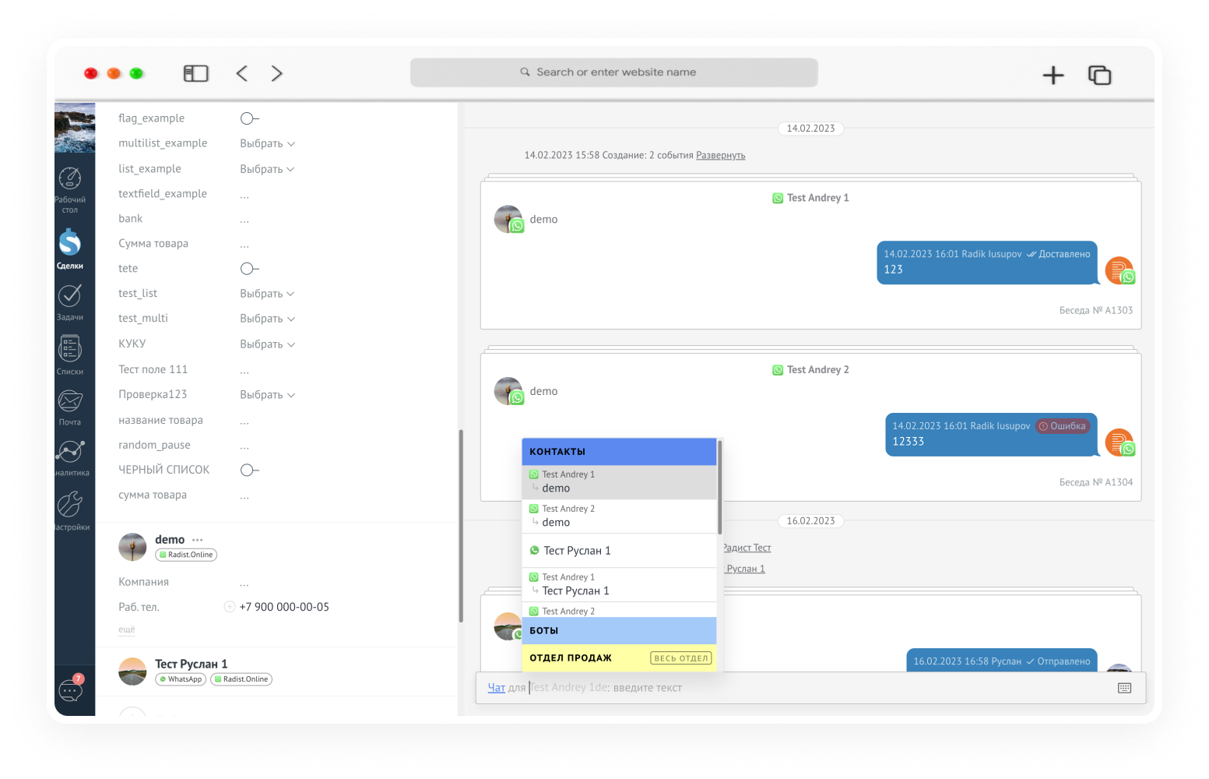Click the three dots next to demo contact

(198, 540)
